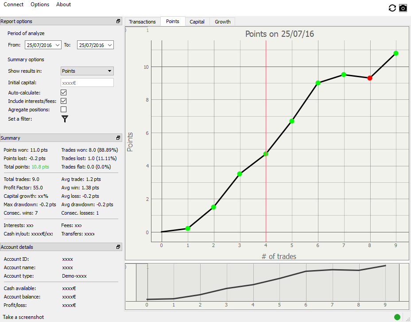Switch to the Transactions tab
This screenshot has height=322, width=411.
point(142,22)
